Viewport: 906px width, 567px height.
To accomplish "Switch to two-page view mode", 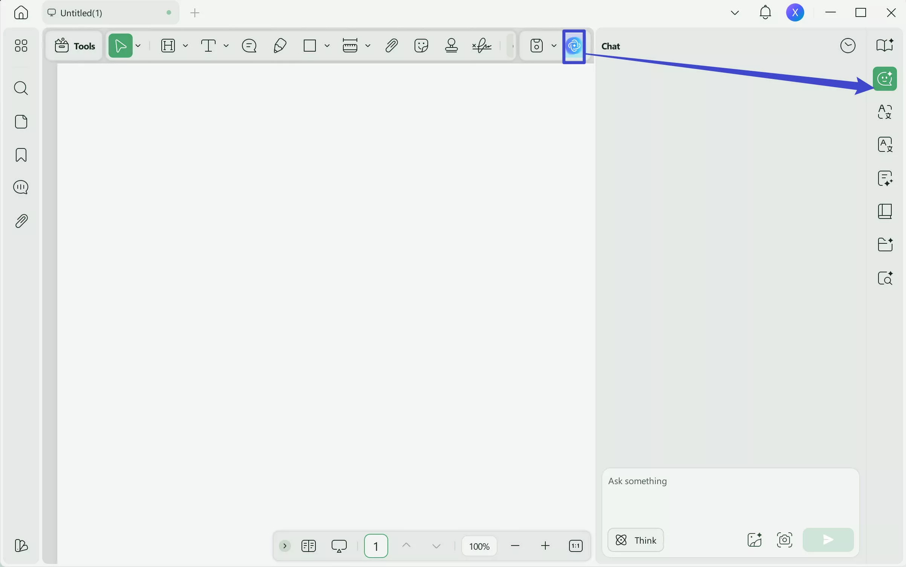I will pyautogui.click(x=308, y=546).
